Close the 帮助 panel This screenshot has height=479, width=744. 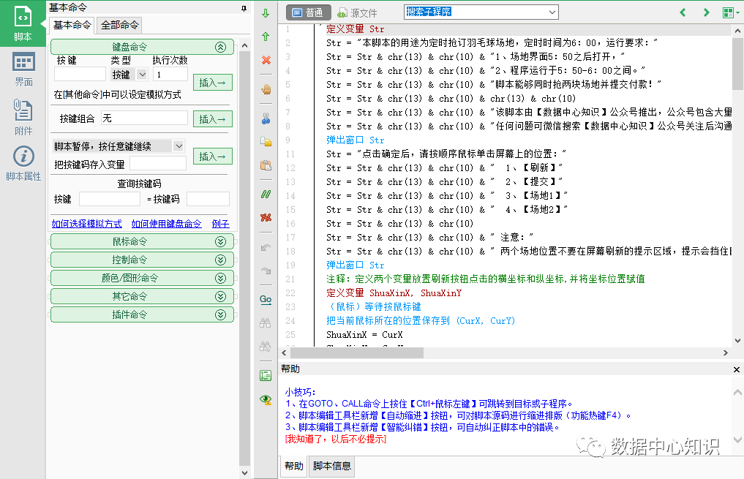(x=737, y=369)
